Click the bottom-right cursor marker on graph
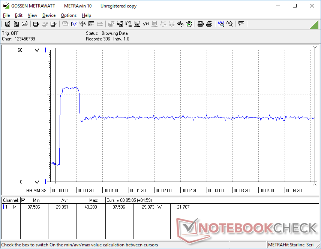 (315, 184)
